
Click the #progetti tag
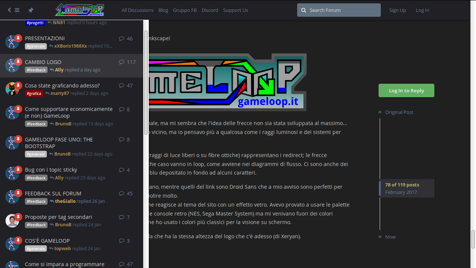pos(35,23)
